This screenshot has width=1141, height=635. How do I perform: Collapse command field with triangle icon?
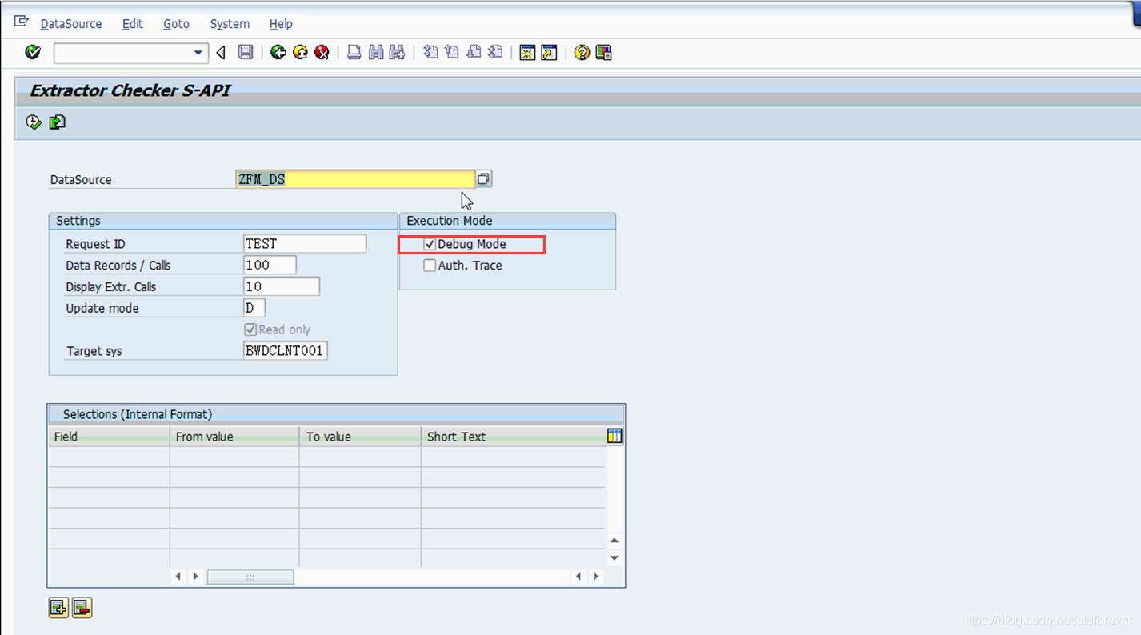[221, 53]
